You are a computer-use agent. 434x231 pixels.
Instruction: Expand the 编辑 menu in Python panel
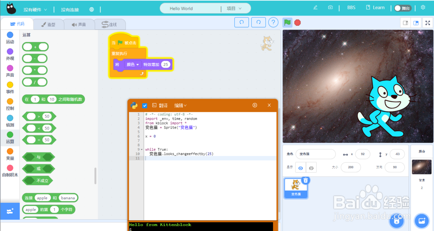(x=181, y=106)
